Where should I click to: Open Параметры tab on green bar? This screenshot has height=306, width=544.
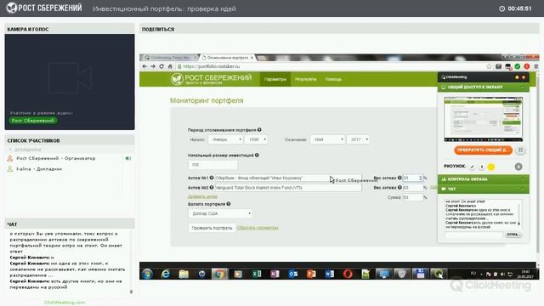pyautogui.click(x=275, y=79)
